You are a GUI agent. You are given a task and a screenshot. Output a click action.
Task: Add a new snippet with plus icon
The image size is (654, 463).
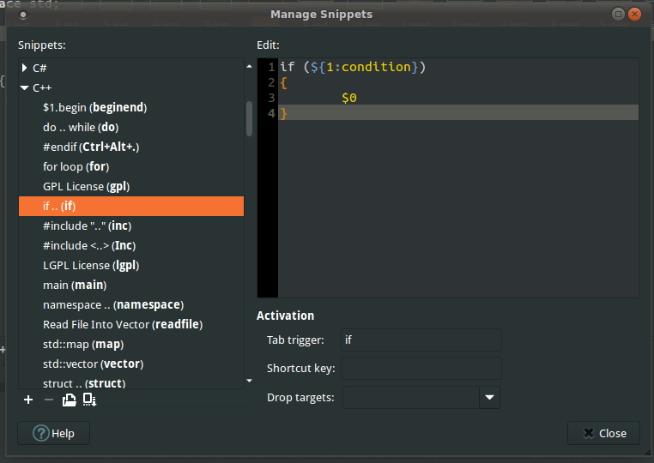point(28,400)
